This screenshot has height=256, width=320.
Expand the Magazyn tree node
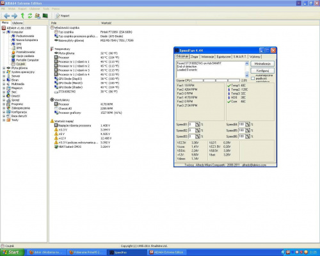pos(4,88)
